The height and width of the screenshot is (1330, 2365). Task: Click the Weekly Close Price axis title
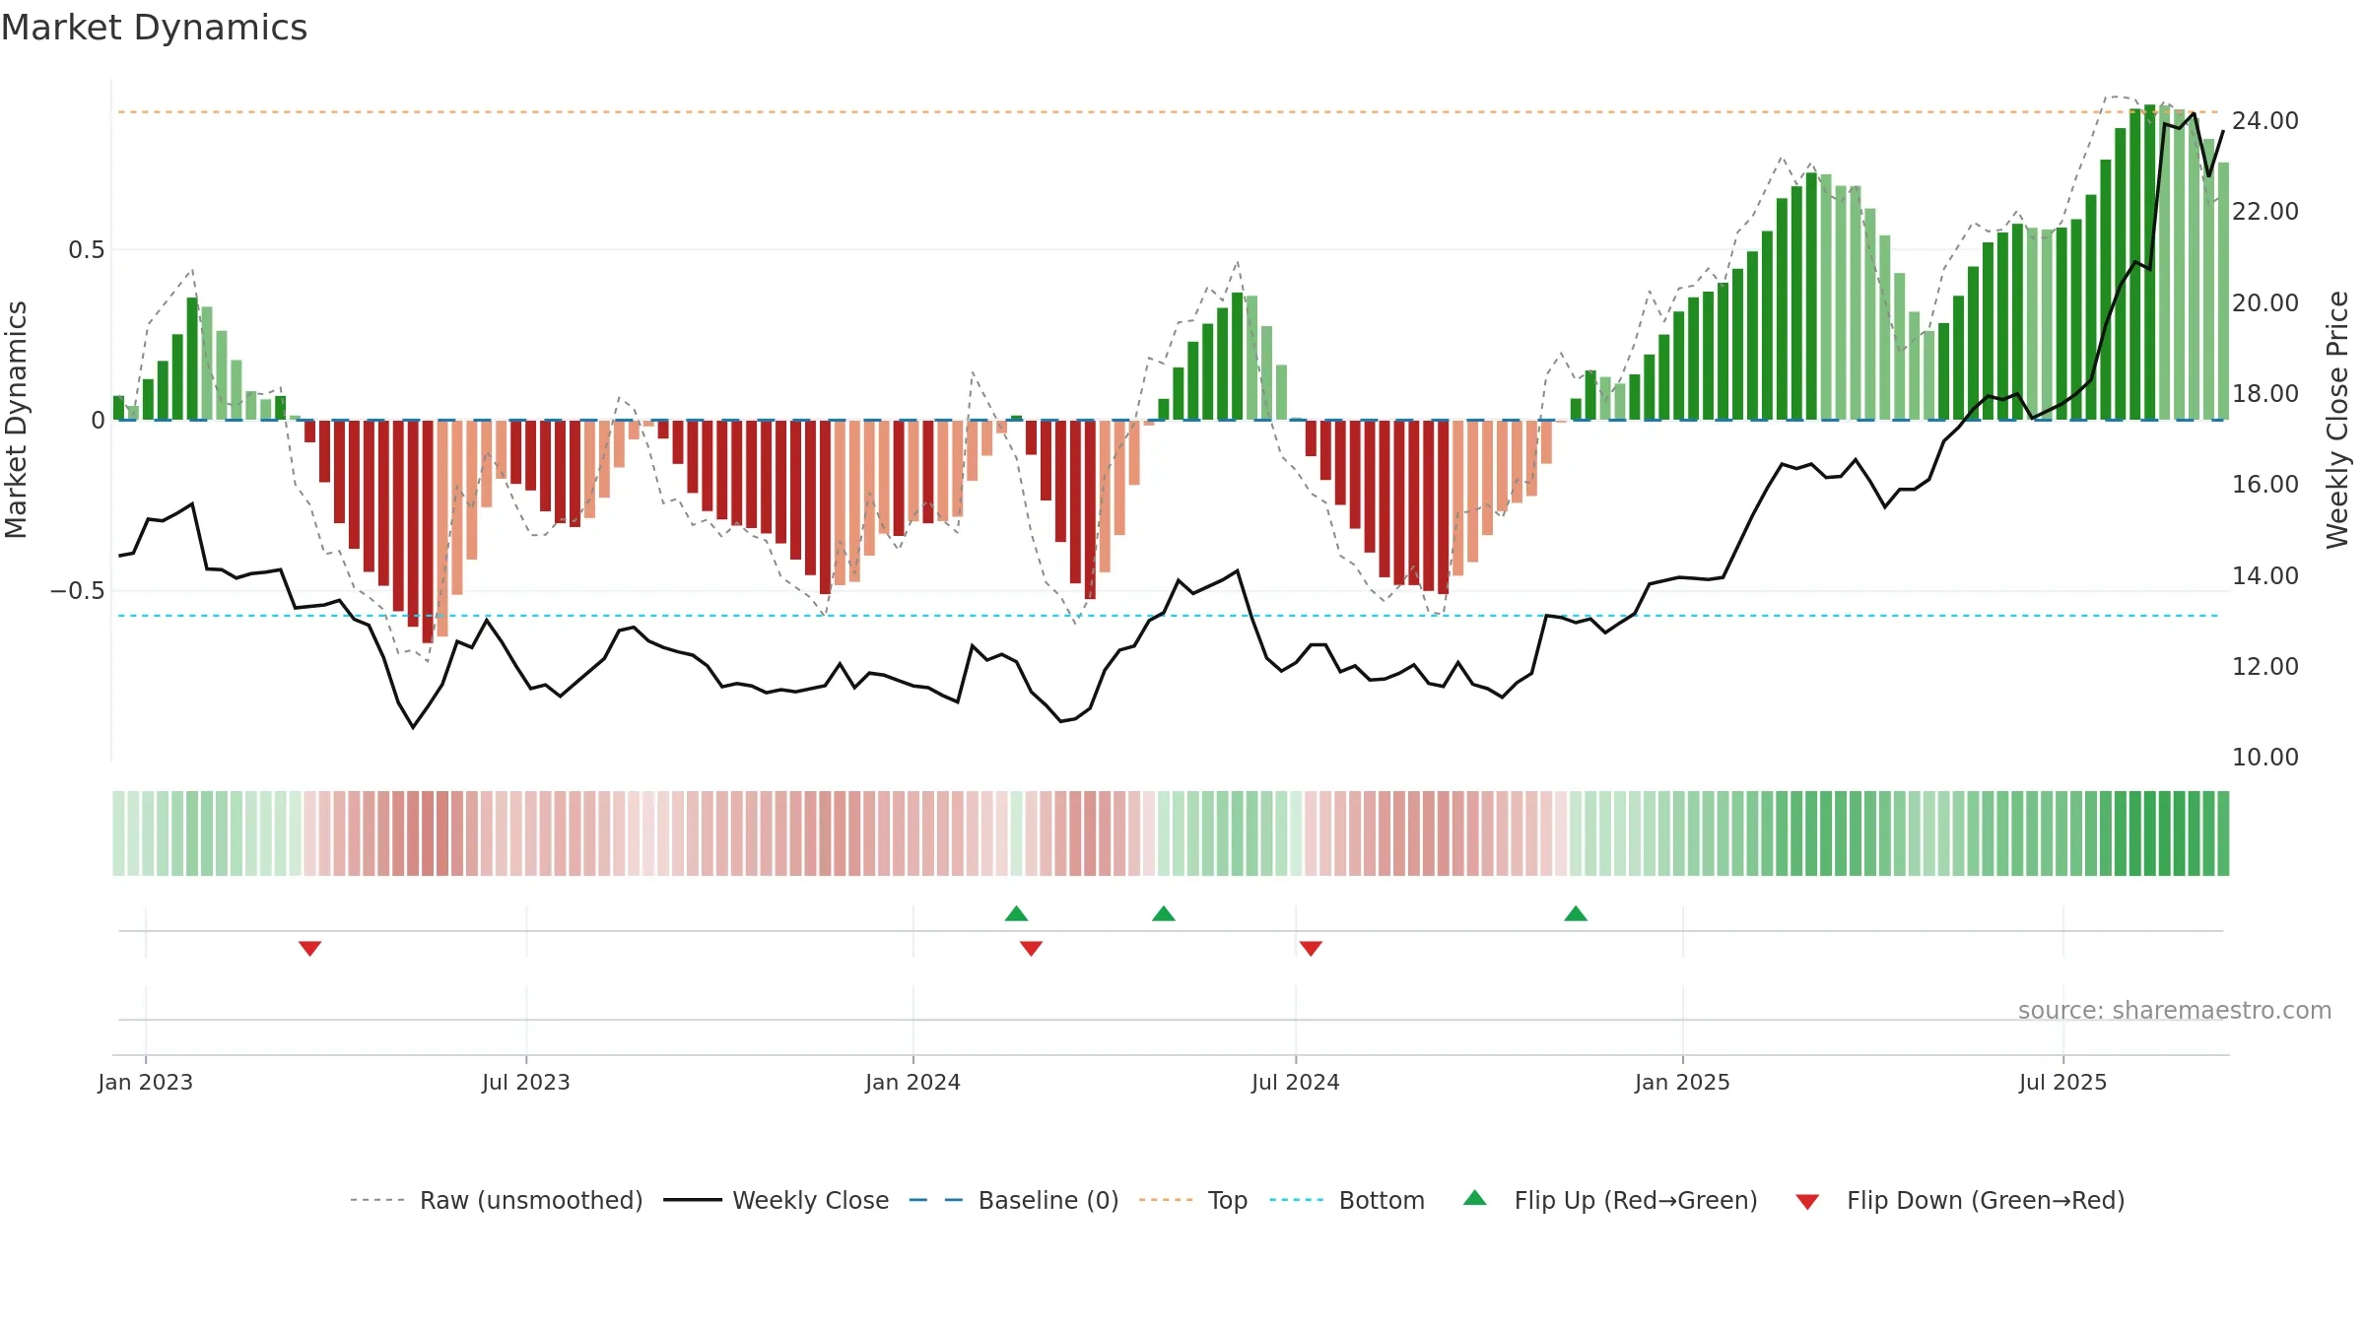pyautogui.click(x=2337, y=420)
